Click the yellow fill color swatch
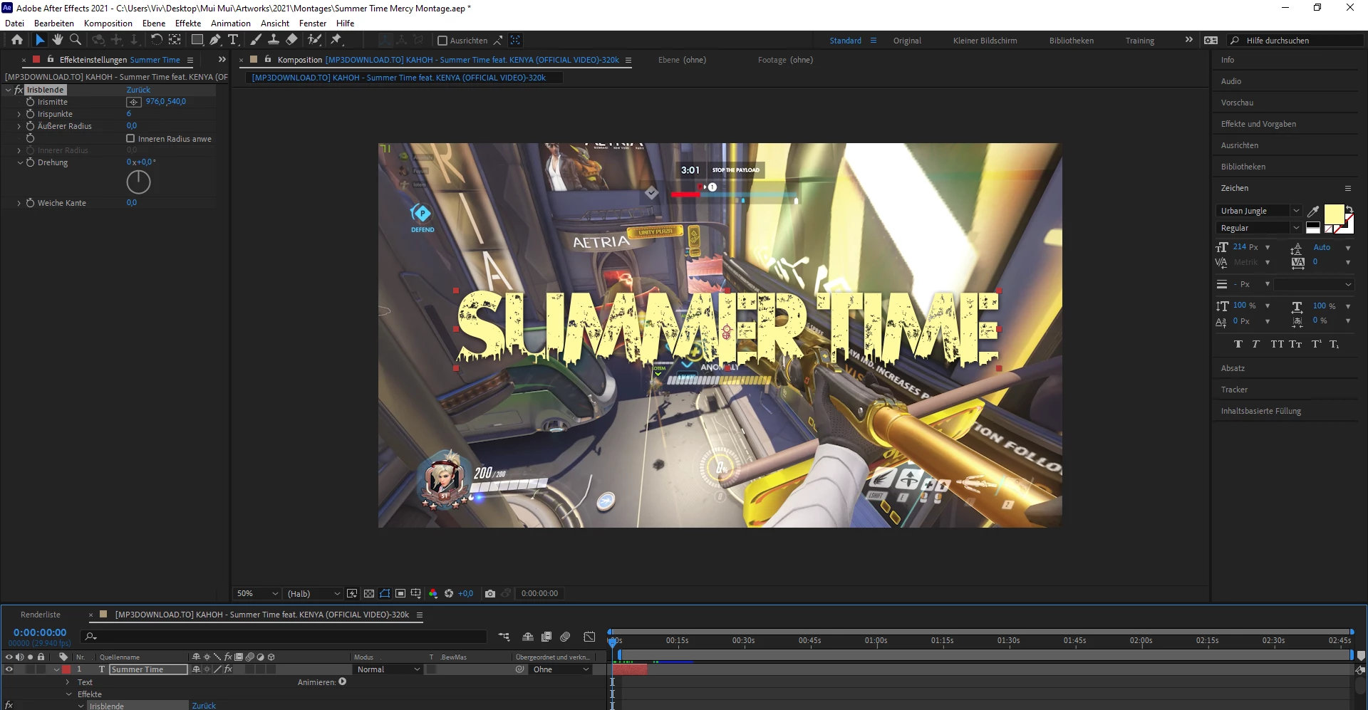 click(x=1333, y=214)
